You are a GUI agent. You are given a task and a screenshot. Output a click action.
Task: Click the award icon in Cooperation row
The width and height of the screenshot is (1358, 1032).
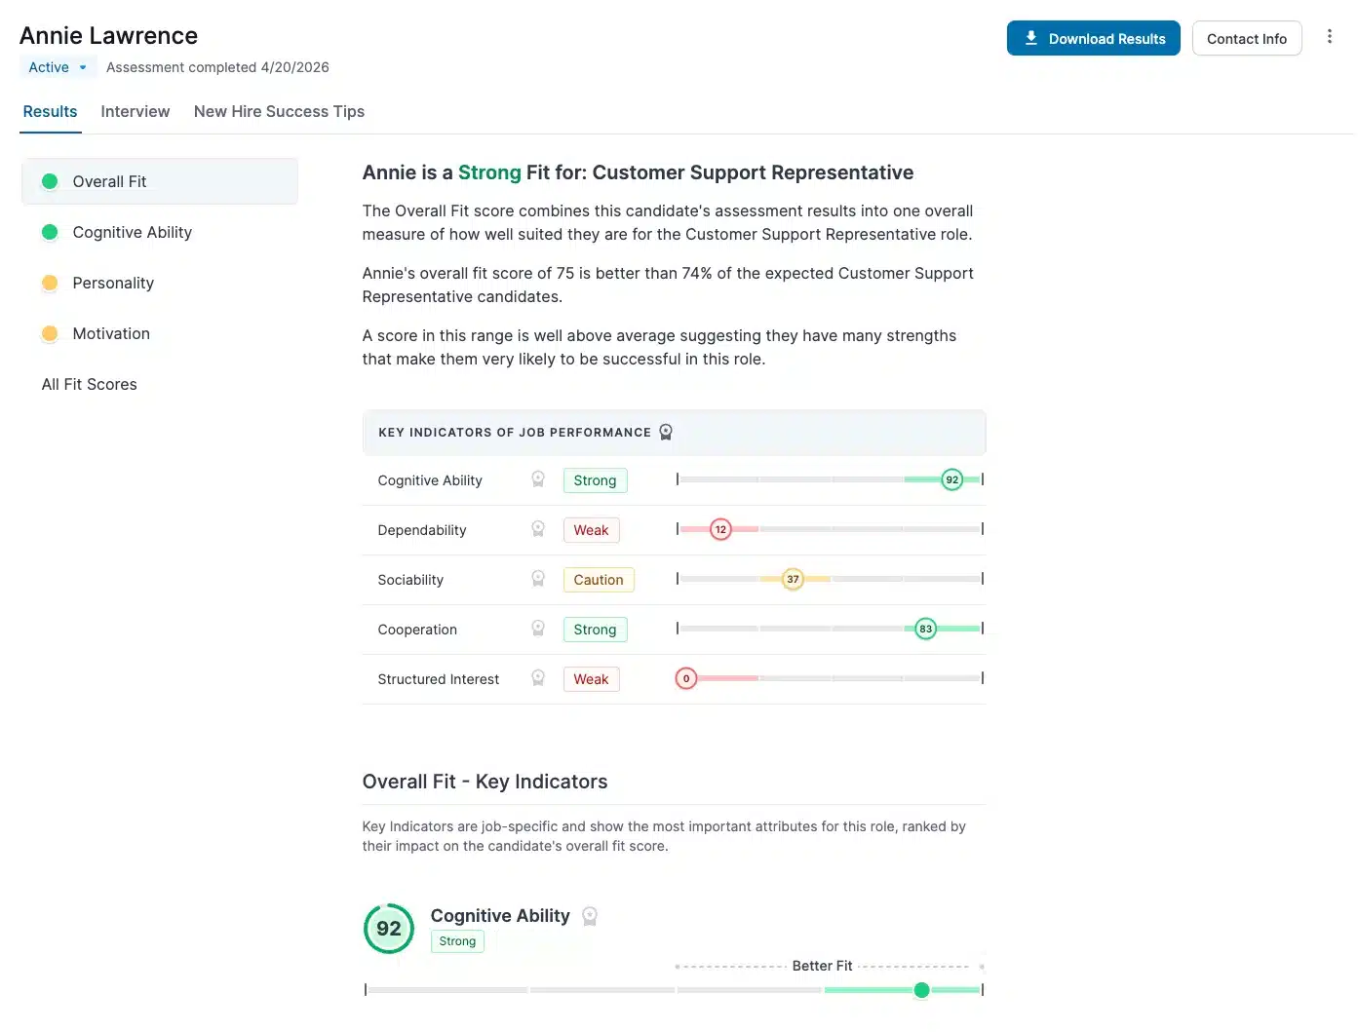(x=538, y=629)
